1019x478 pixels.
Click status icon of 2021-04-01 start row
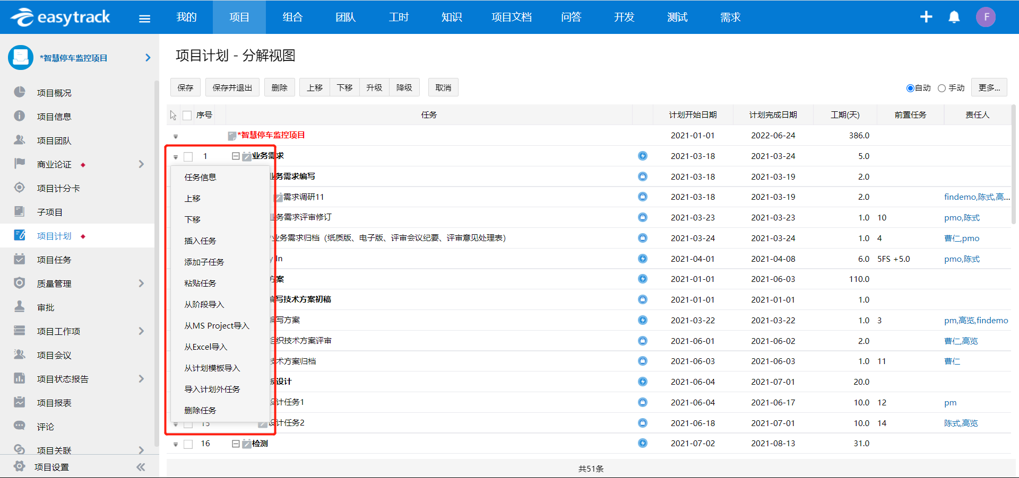[643, 259]
